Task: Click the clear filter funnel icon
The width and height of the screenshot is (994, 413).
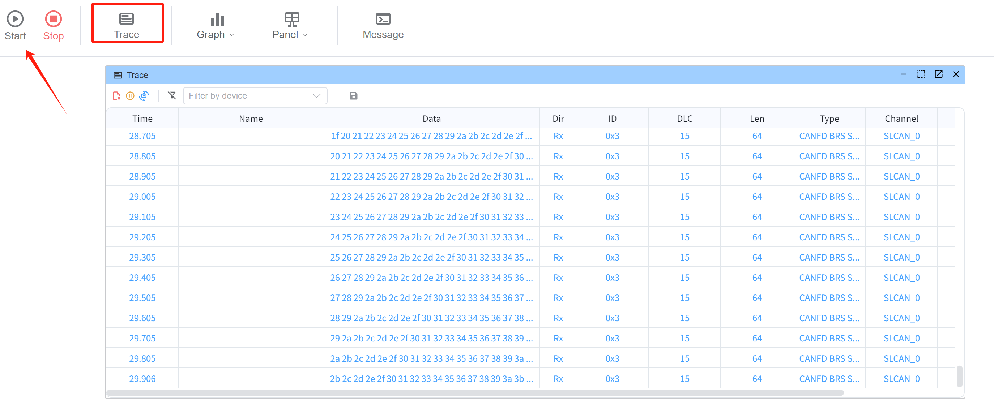Action: pos(172,95)
